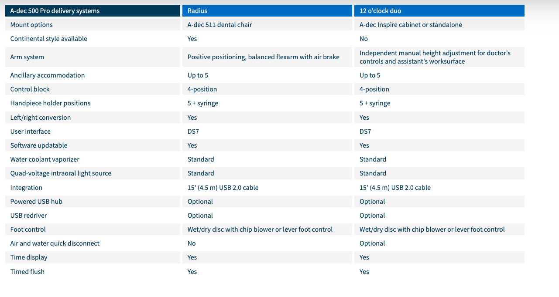This screenshot has width=559, height=297.
Task: Select the "Quad-voltage intraoral light source" label
Action: point(61,173)
